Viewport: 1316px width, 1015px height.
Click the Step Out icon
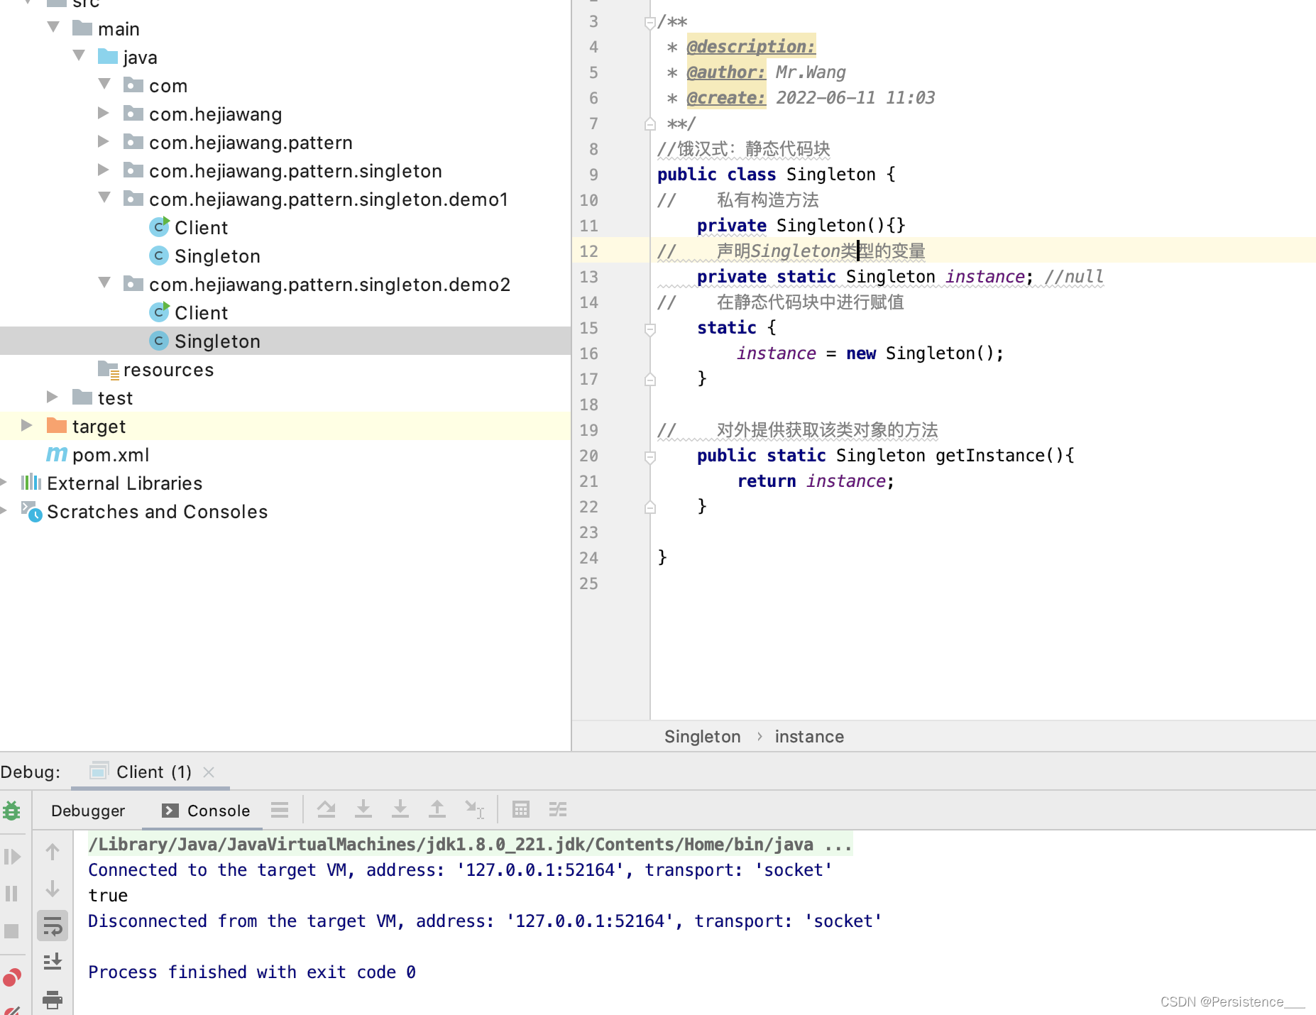click(437, 809)
